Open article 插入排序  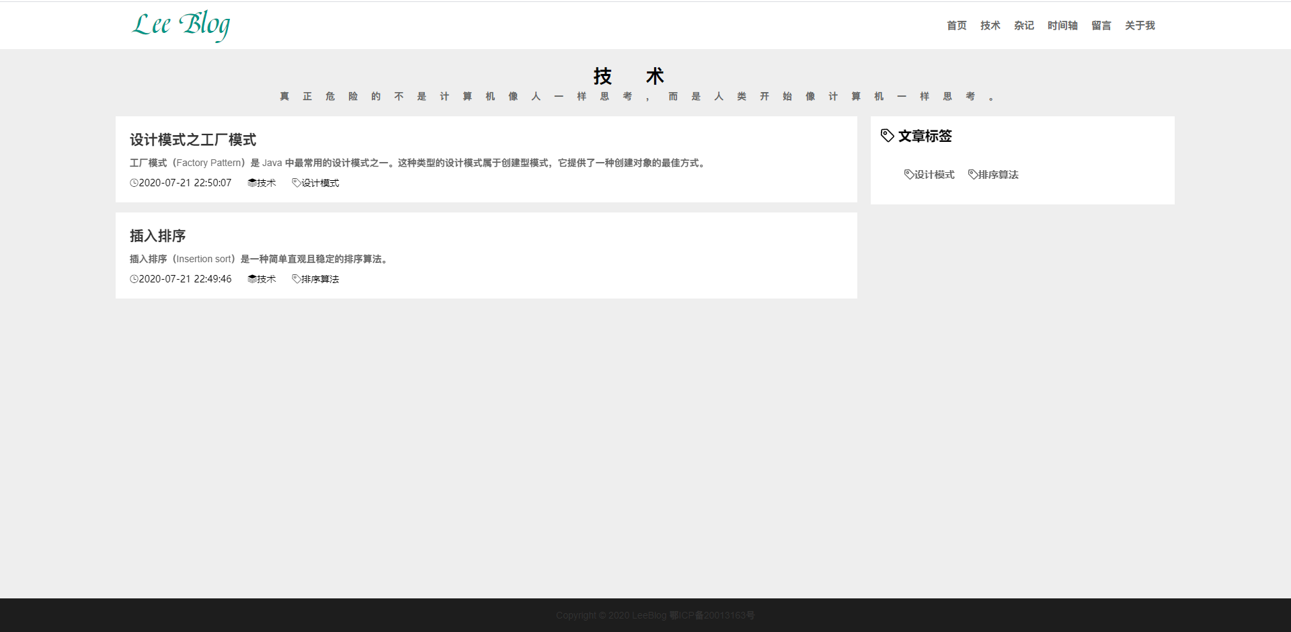(157, 236)
